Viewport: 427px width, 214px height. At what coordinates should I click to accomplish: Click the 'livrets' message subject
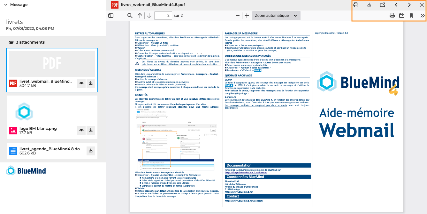click(14, 22)
